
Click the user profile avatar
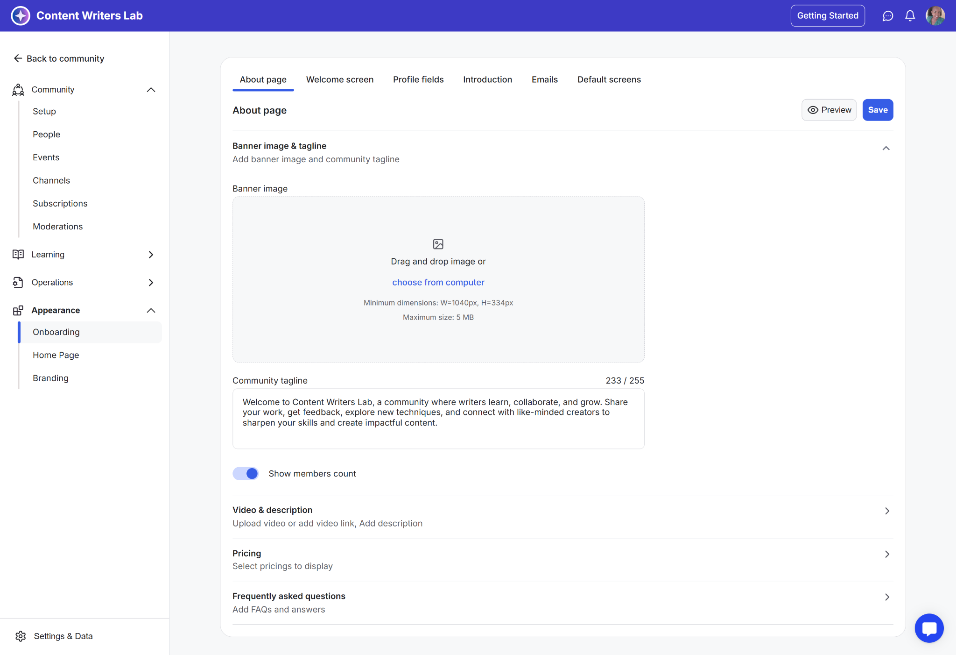pos(935,16)
